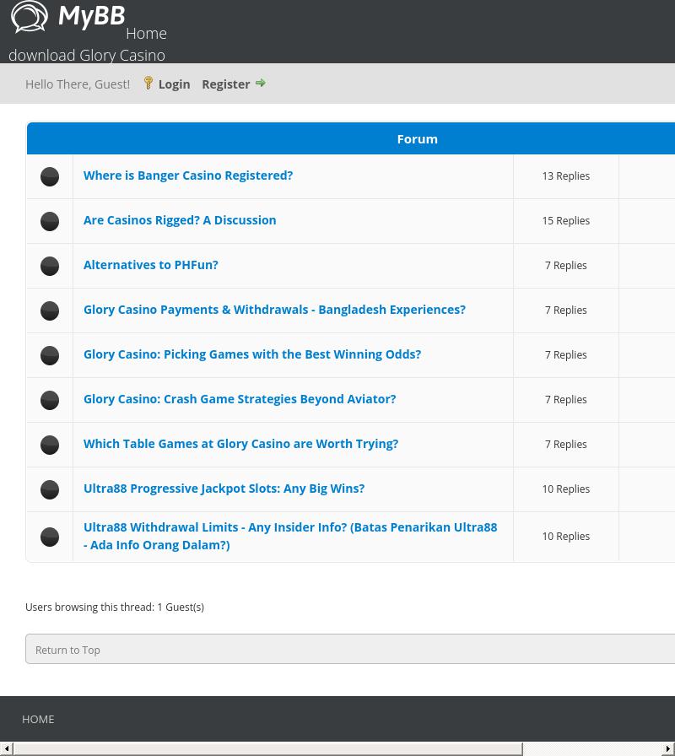Click HOME in the footer
Viewport: 675px width, 756px height.
click(x=38, y=720)
